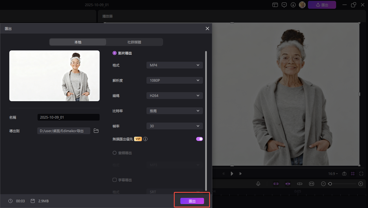
Task: Expand the 1080P resolution dropdown
Action: pos(174,80)
